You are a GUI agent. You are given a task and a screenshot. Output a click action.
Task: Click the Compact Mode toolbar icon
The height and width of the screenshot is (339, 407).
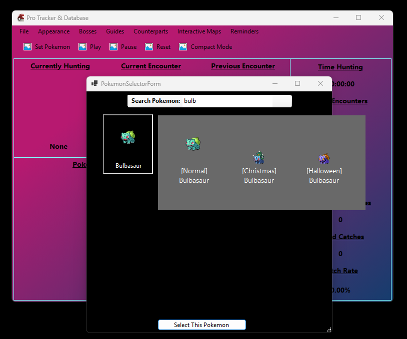[x=183, y=47]
